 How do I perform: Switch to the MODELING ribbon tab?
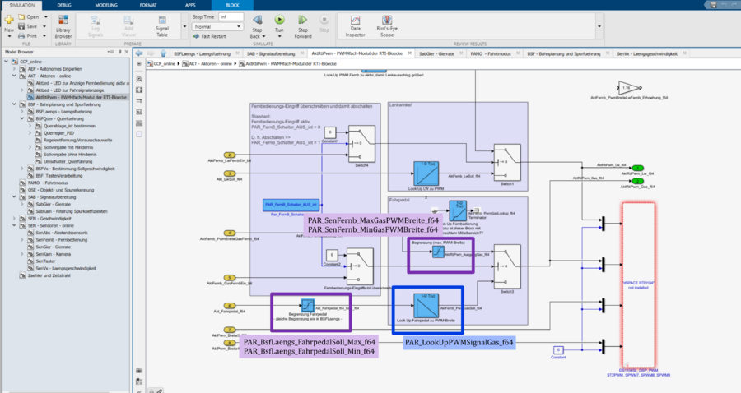106,4
